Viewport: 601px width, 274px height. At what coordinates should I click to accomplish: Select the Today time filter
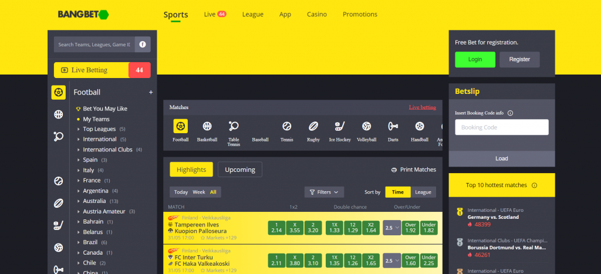click(x=181, y=192)
